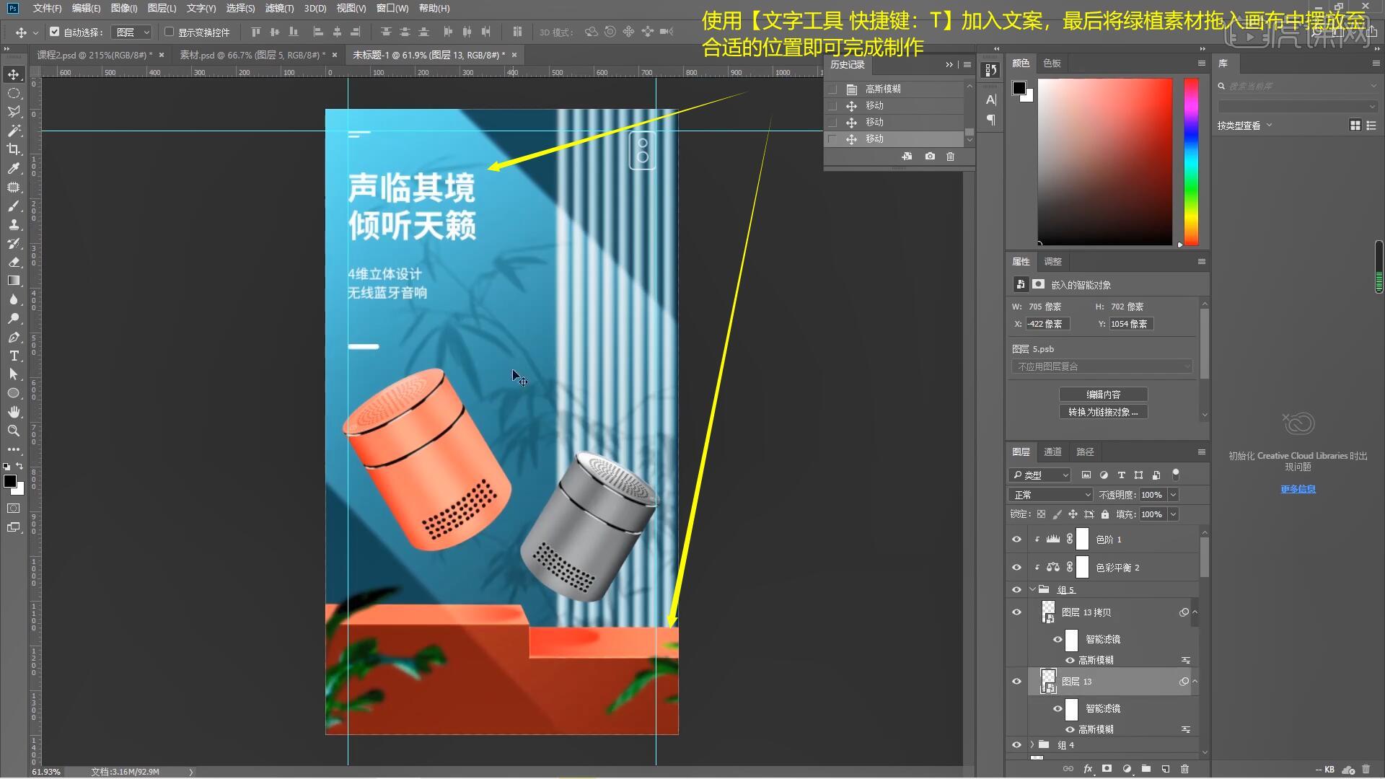Hide the 图层 13 拷贝 layer
Image resolution: width=1385 pixels, height=779 pixels.
[x=1016, y=612]
